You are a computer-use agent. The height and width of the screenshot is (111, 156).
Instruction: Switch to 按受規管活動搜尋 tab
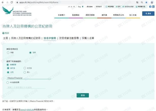[x=69, y=38]
